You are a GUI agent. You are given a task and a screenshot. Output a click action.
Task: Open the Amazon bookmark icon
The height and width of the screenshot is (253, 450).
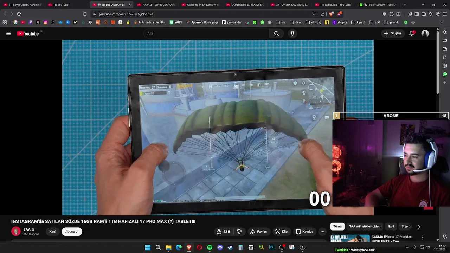point(121,22)
